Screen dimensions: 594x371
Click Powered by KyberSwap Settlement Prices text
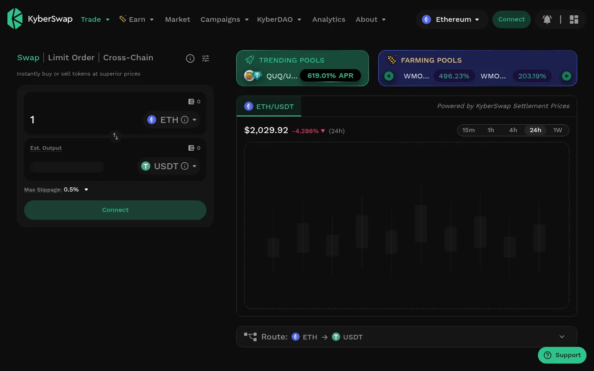coord(503,106)
